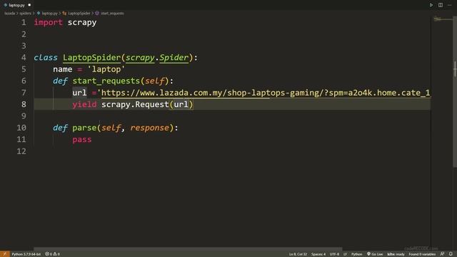
Task: Click the 'name' variable on line 5
Action: pos(63,69)
